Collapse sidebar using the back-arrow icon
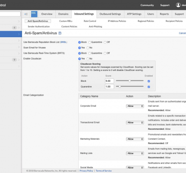The image size is (186, 173). click(x=26, y=14)
